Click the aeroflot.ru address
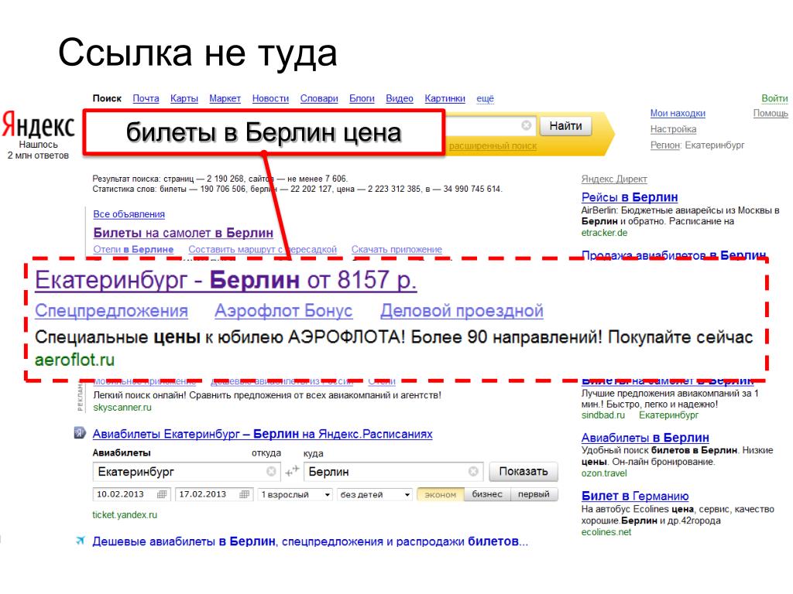Screen dimensions: 793x594 [x=75, y=360]
